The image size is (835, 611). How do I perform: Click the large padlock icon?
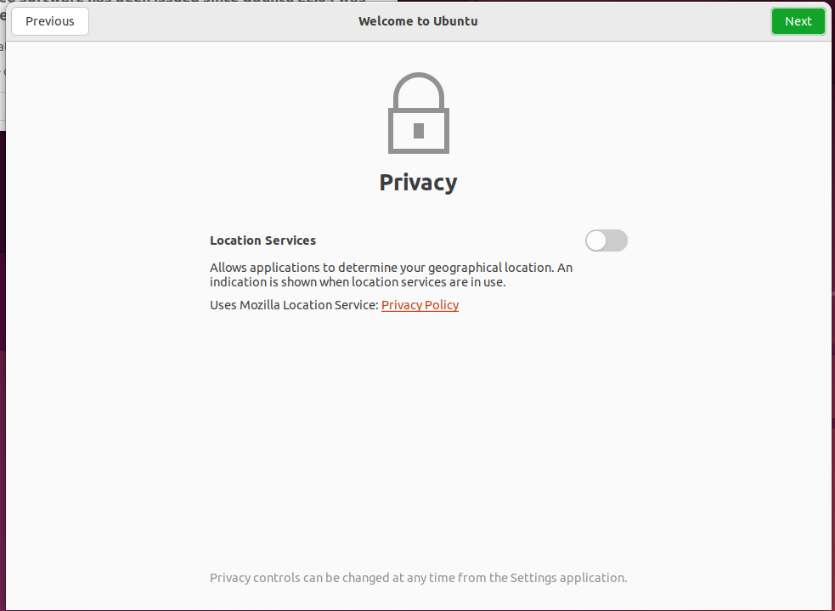[x=419, y=113]
